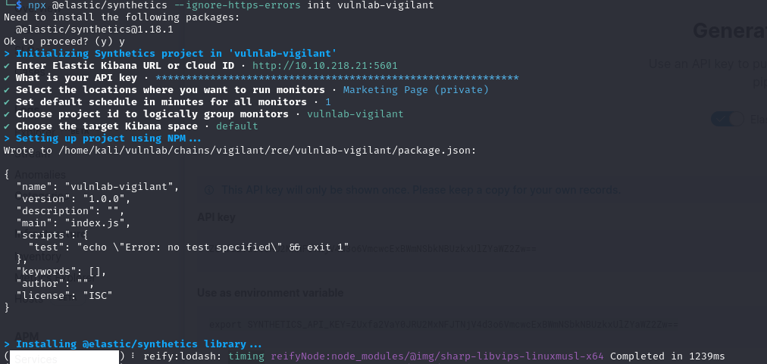Click the 'Wrote to ... package.json' path line
The image size is (767, 364).
coord(239,151)
